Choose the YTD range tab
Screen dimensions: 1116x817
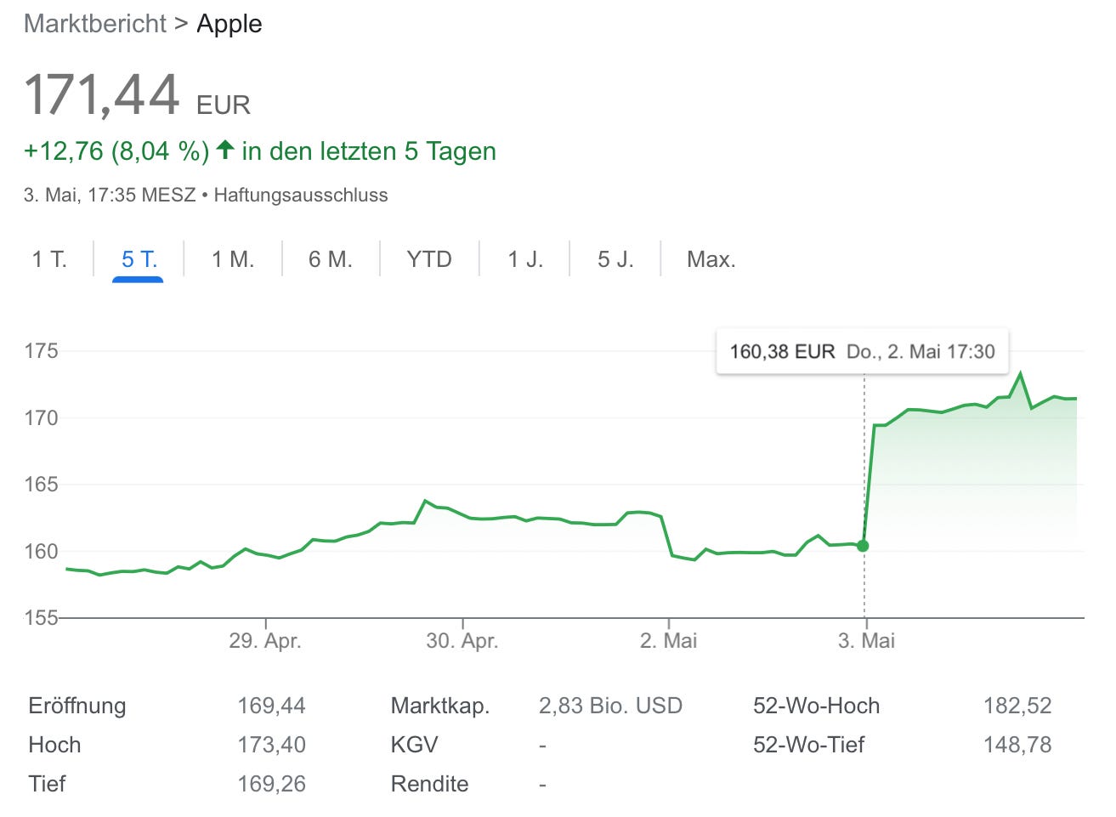[429, 259]
